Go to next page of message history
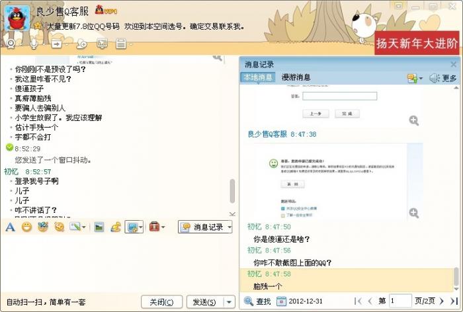 (441, 301)
